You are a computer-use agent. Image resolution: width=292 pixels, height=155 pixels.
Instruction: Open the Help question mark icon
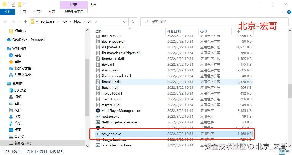click(x=288, y=12)
